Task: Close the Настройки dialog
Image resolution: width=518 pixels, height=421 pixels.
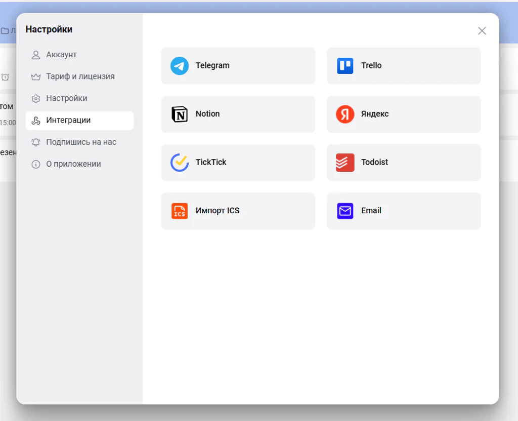Action: point(482,31)
